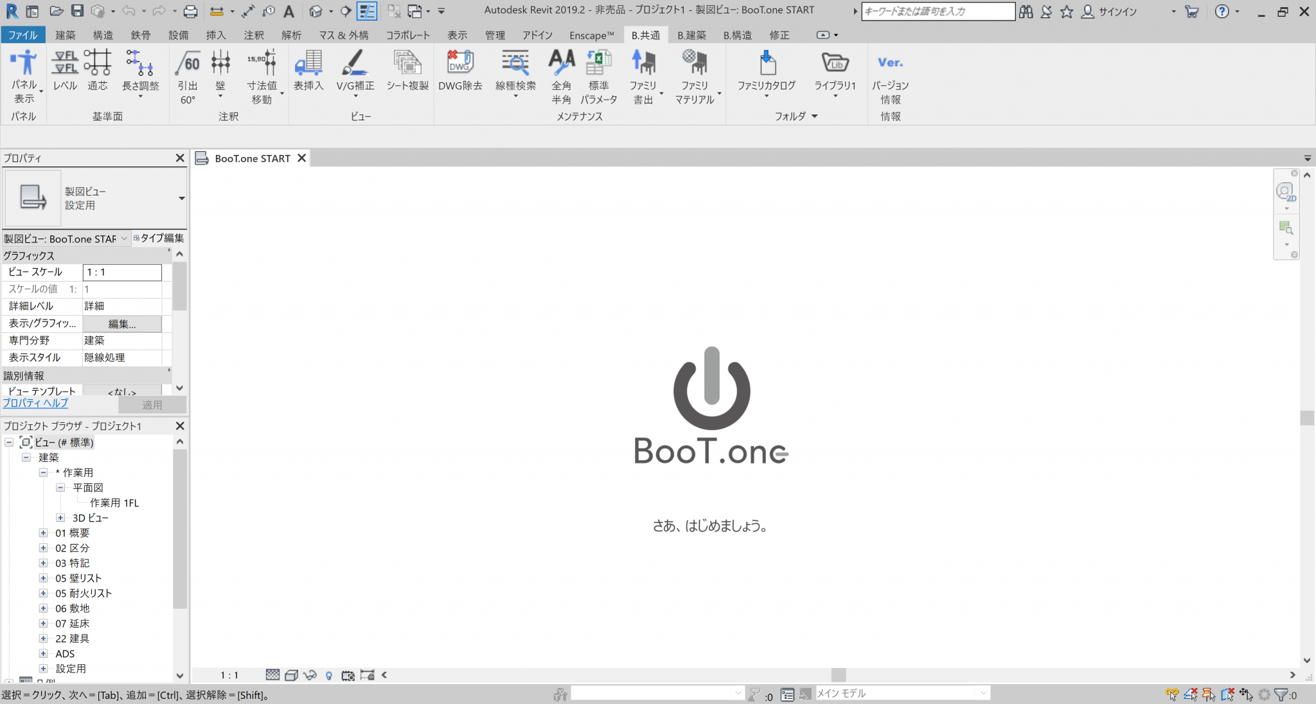Open the ファミリカタログ icon

tap(767, 73)
